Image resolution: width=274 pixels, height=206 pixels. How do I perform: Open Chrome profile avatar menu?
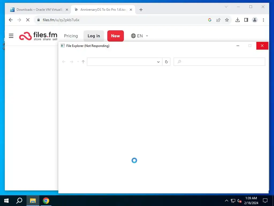click(255, 20)
